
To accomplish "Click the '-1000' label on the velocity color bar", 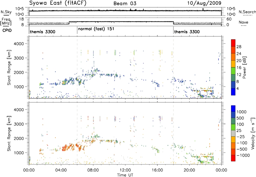I will [243, 155].
